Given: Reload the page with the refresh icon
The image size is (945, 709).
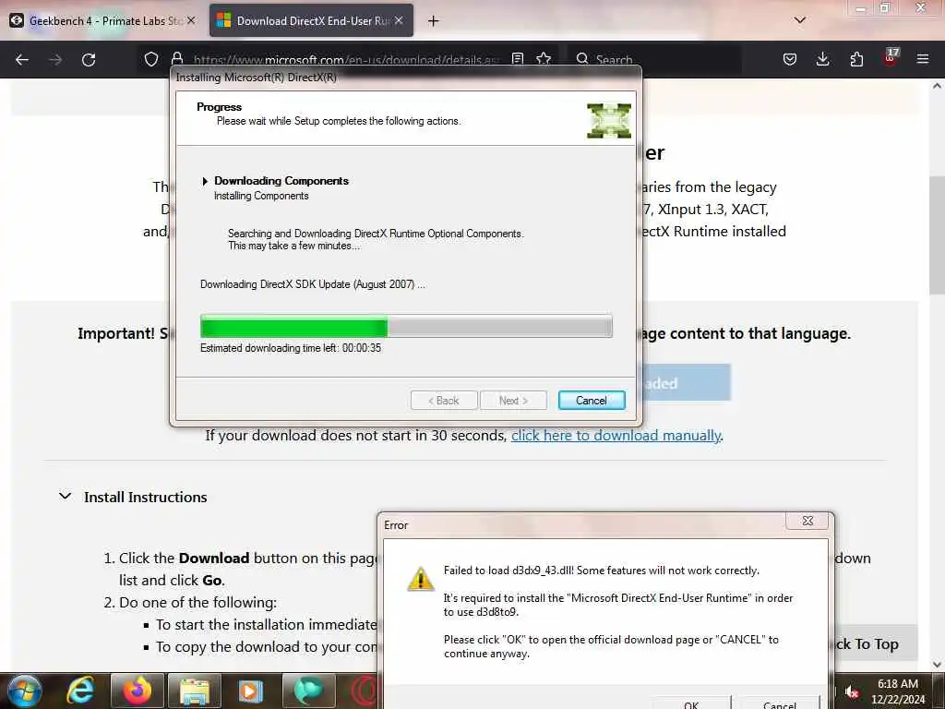Looking at the screenshot, I should [x=89, y=60].
